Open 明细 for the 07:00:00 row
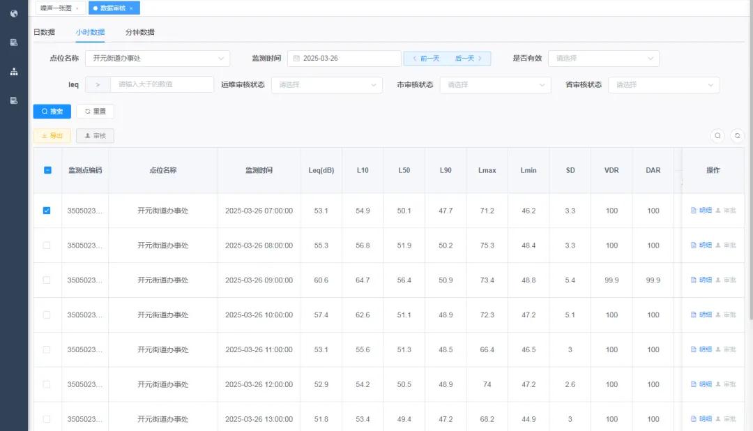The height and width of the screenshot is (431, 753). tap(701, 211)
